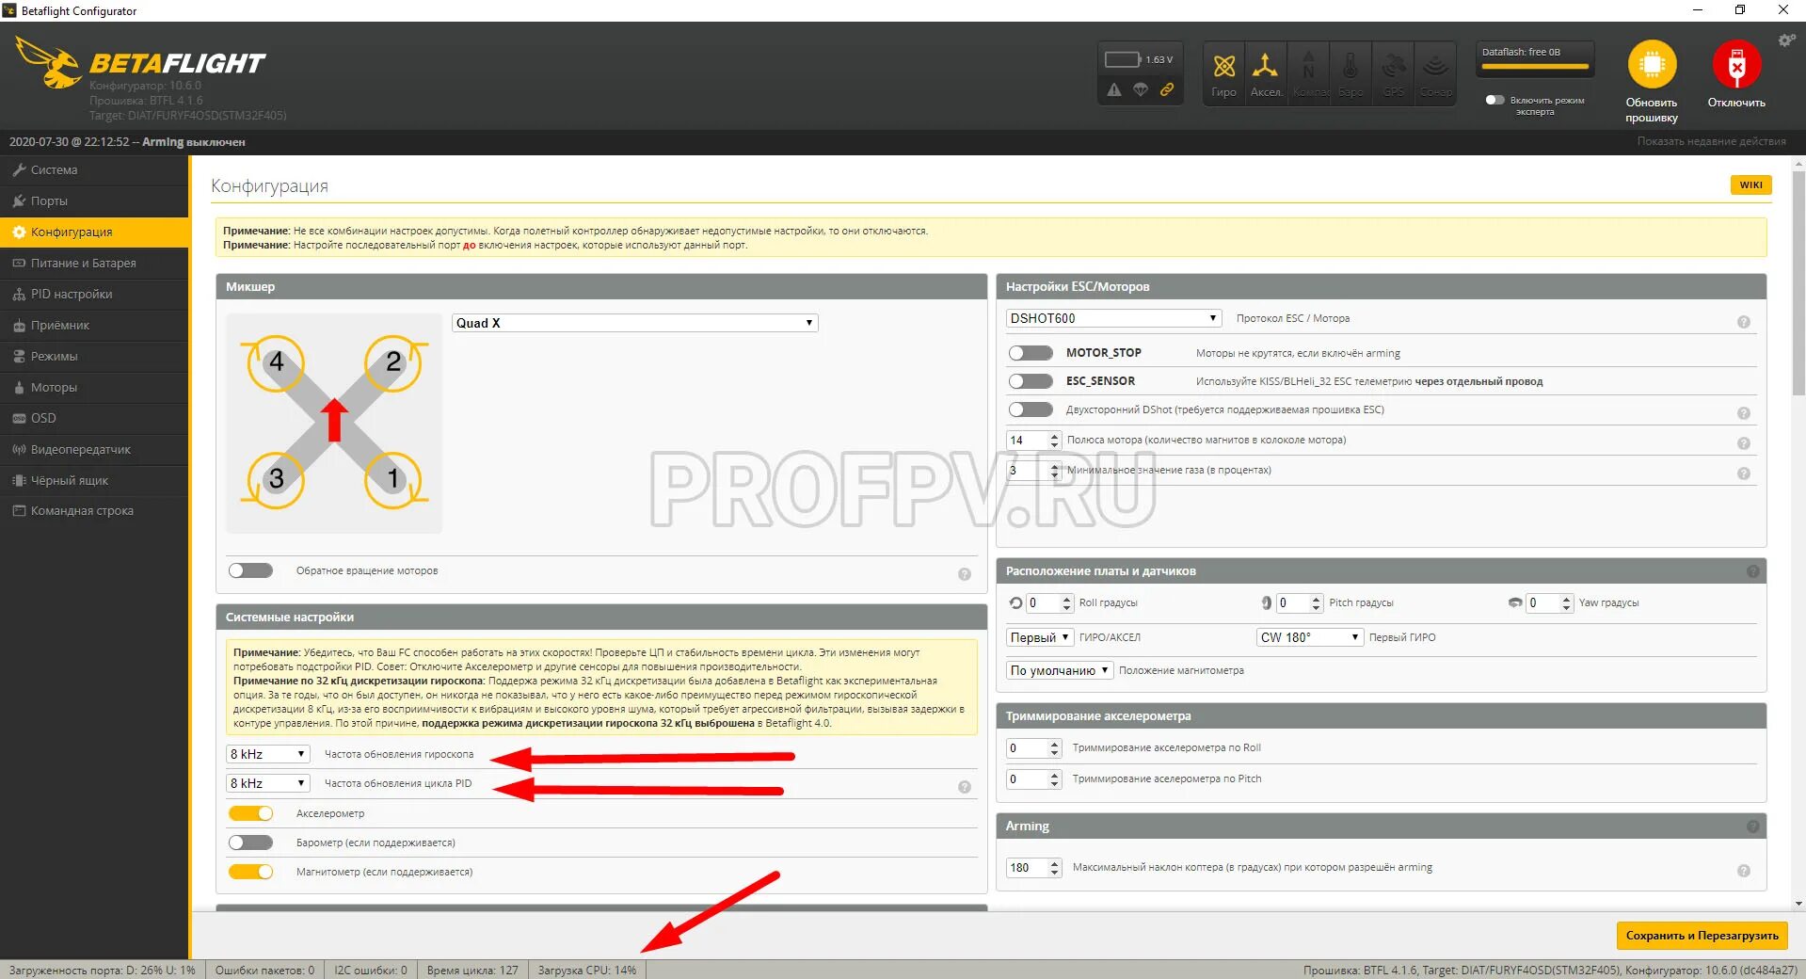Open the Приёмник tab
This screenshot has height=979, width=1806.
coord(94,326)
